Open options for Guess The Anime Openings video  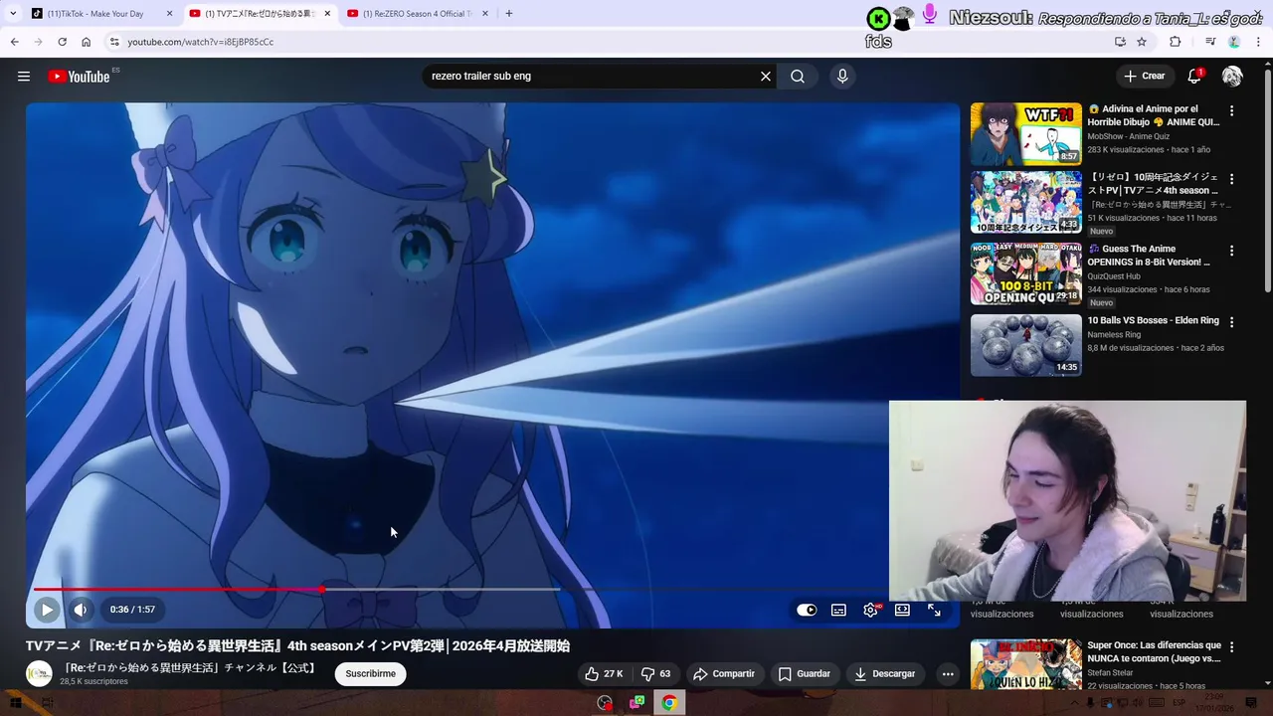click(x=1232, y=251)
